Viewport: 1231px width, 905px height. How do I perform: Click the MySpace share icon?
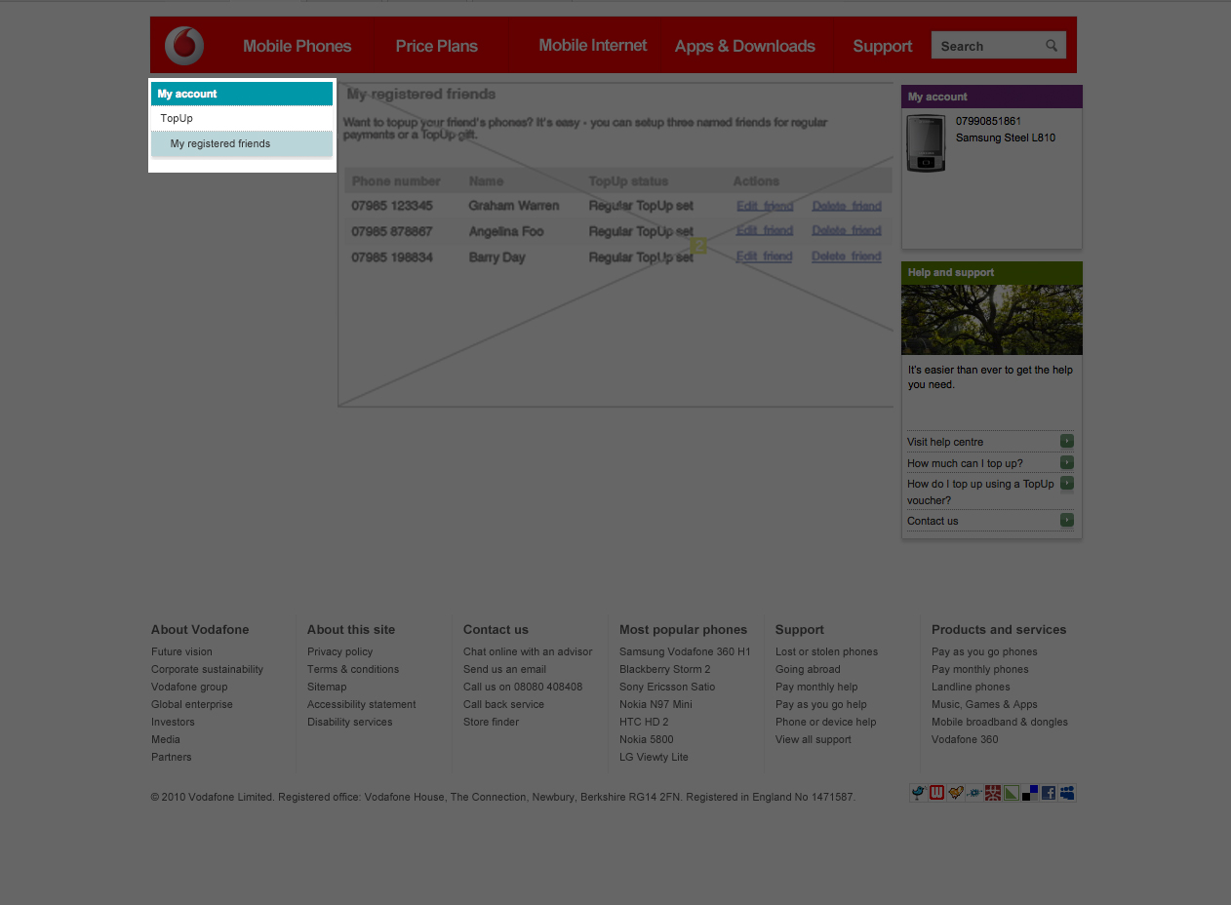point(1067,793)
